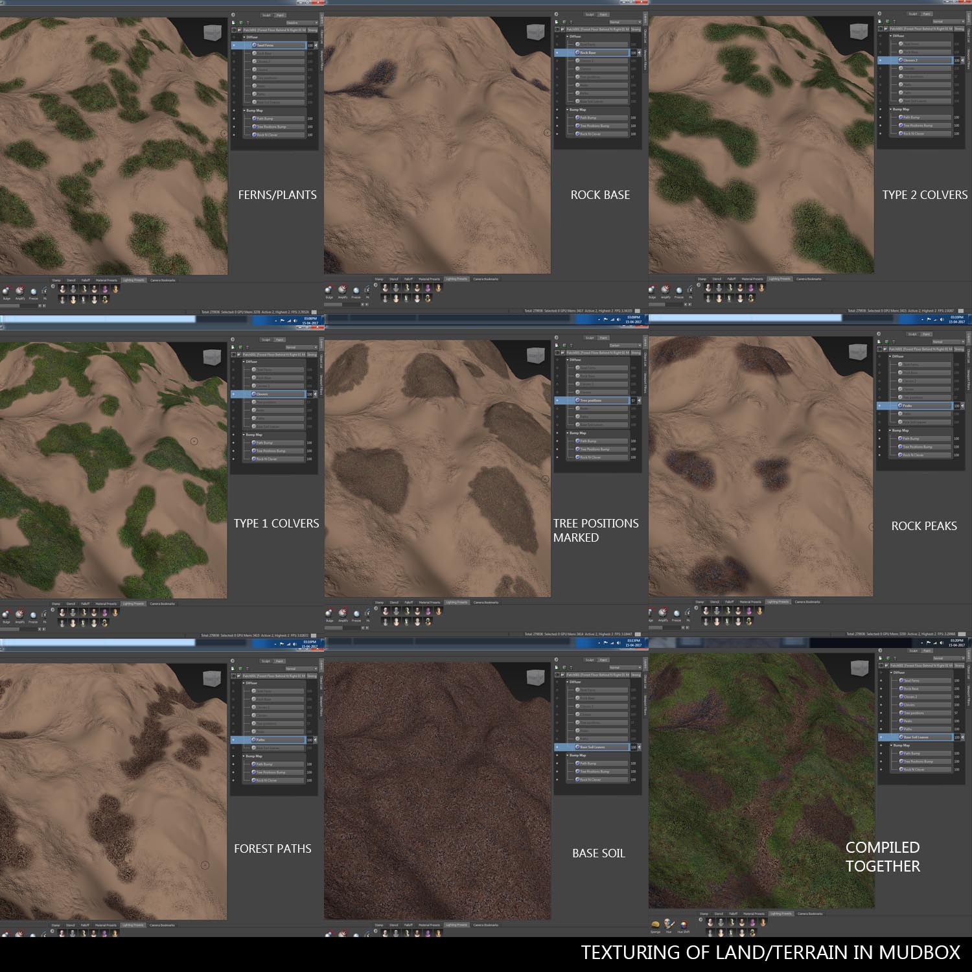Hide Tree positions layer in TREE POSITIONS screenshot

coord(557,400)
